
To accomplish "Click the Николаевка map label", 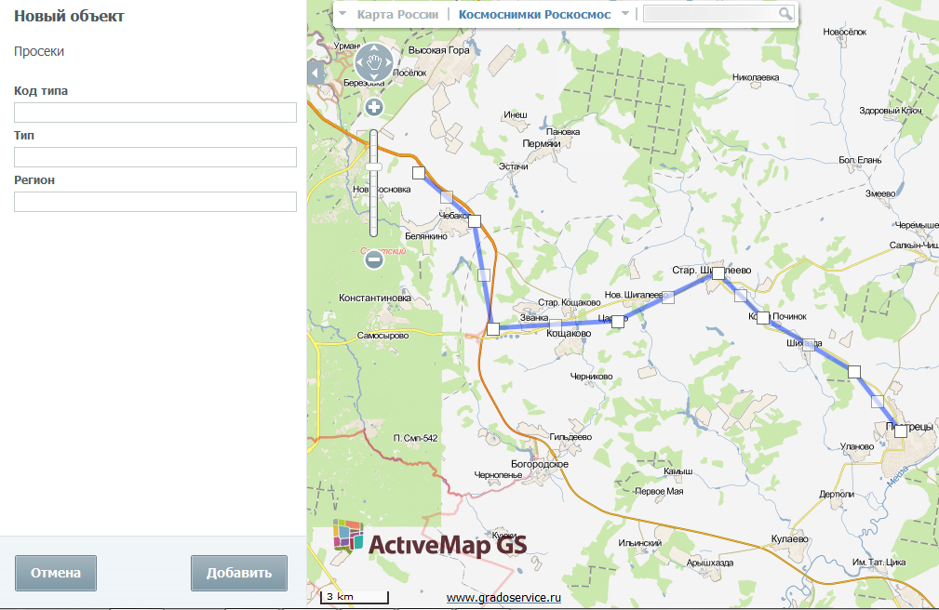I will coord(756,77).
